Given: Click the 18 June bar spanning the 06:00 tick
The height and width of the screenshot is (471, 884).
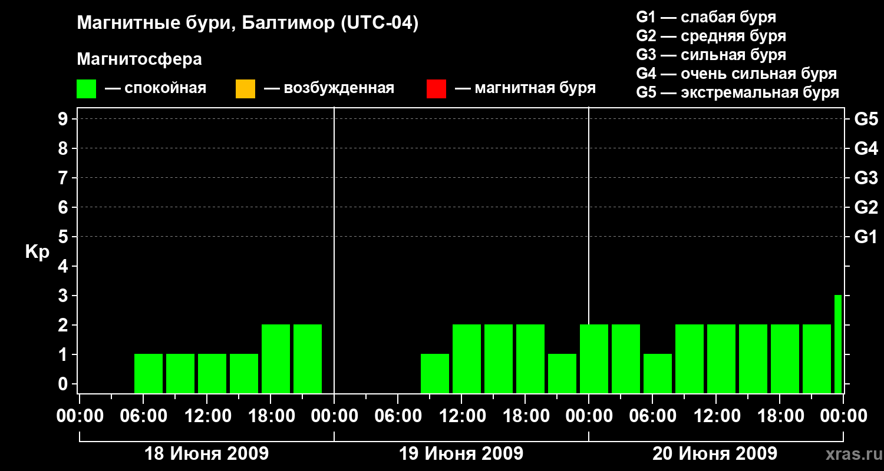Looking at the screenshot, I should click(x=149, y=373).
